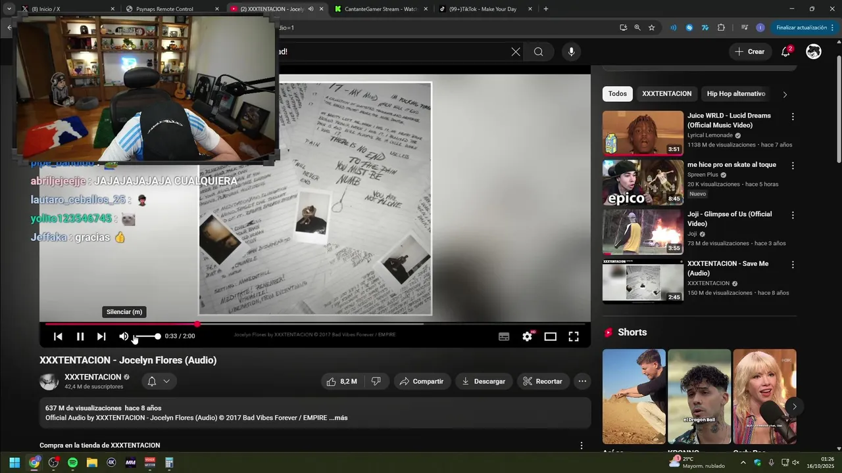Like the video with 8,2 M likes
This screenshot has height=473, width=842.
(342, 381)
